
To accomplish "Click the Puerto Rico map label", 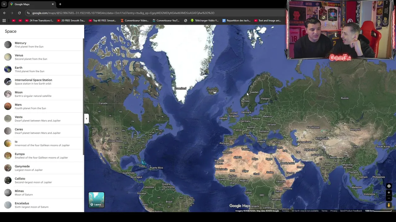I will point(156,168).
